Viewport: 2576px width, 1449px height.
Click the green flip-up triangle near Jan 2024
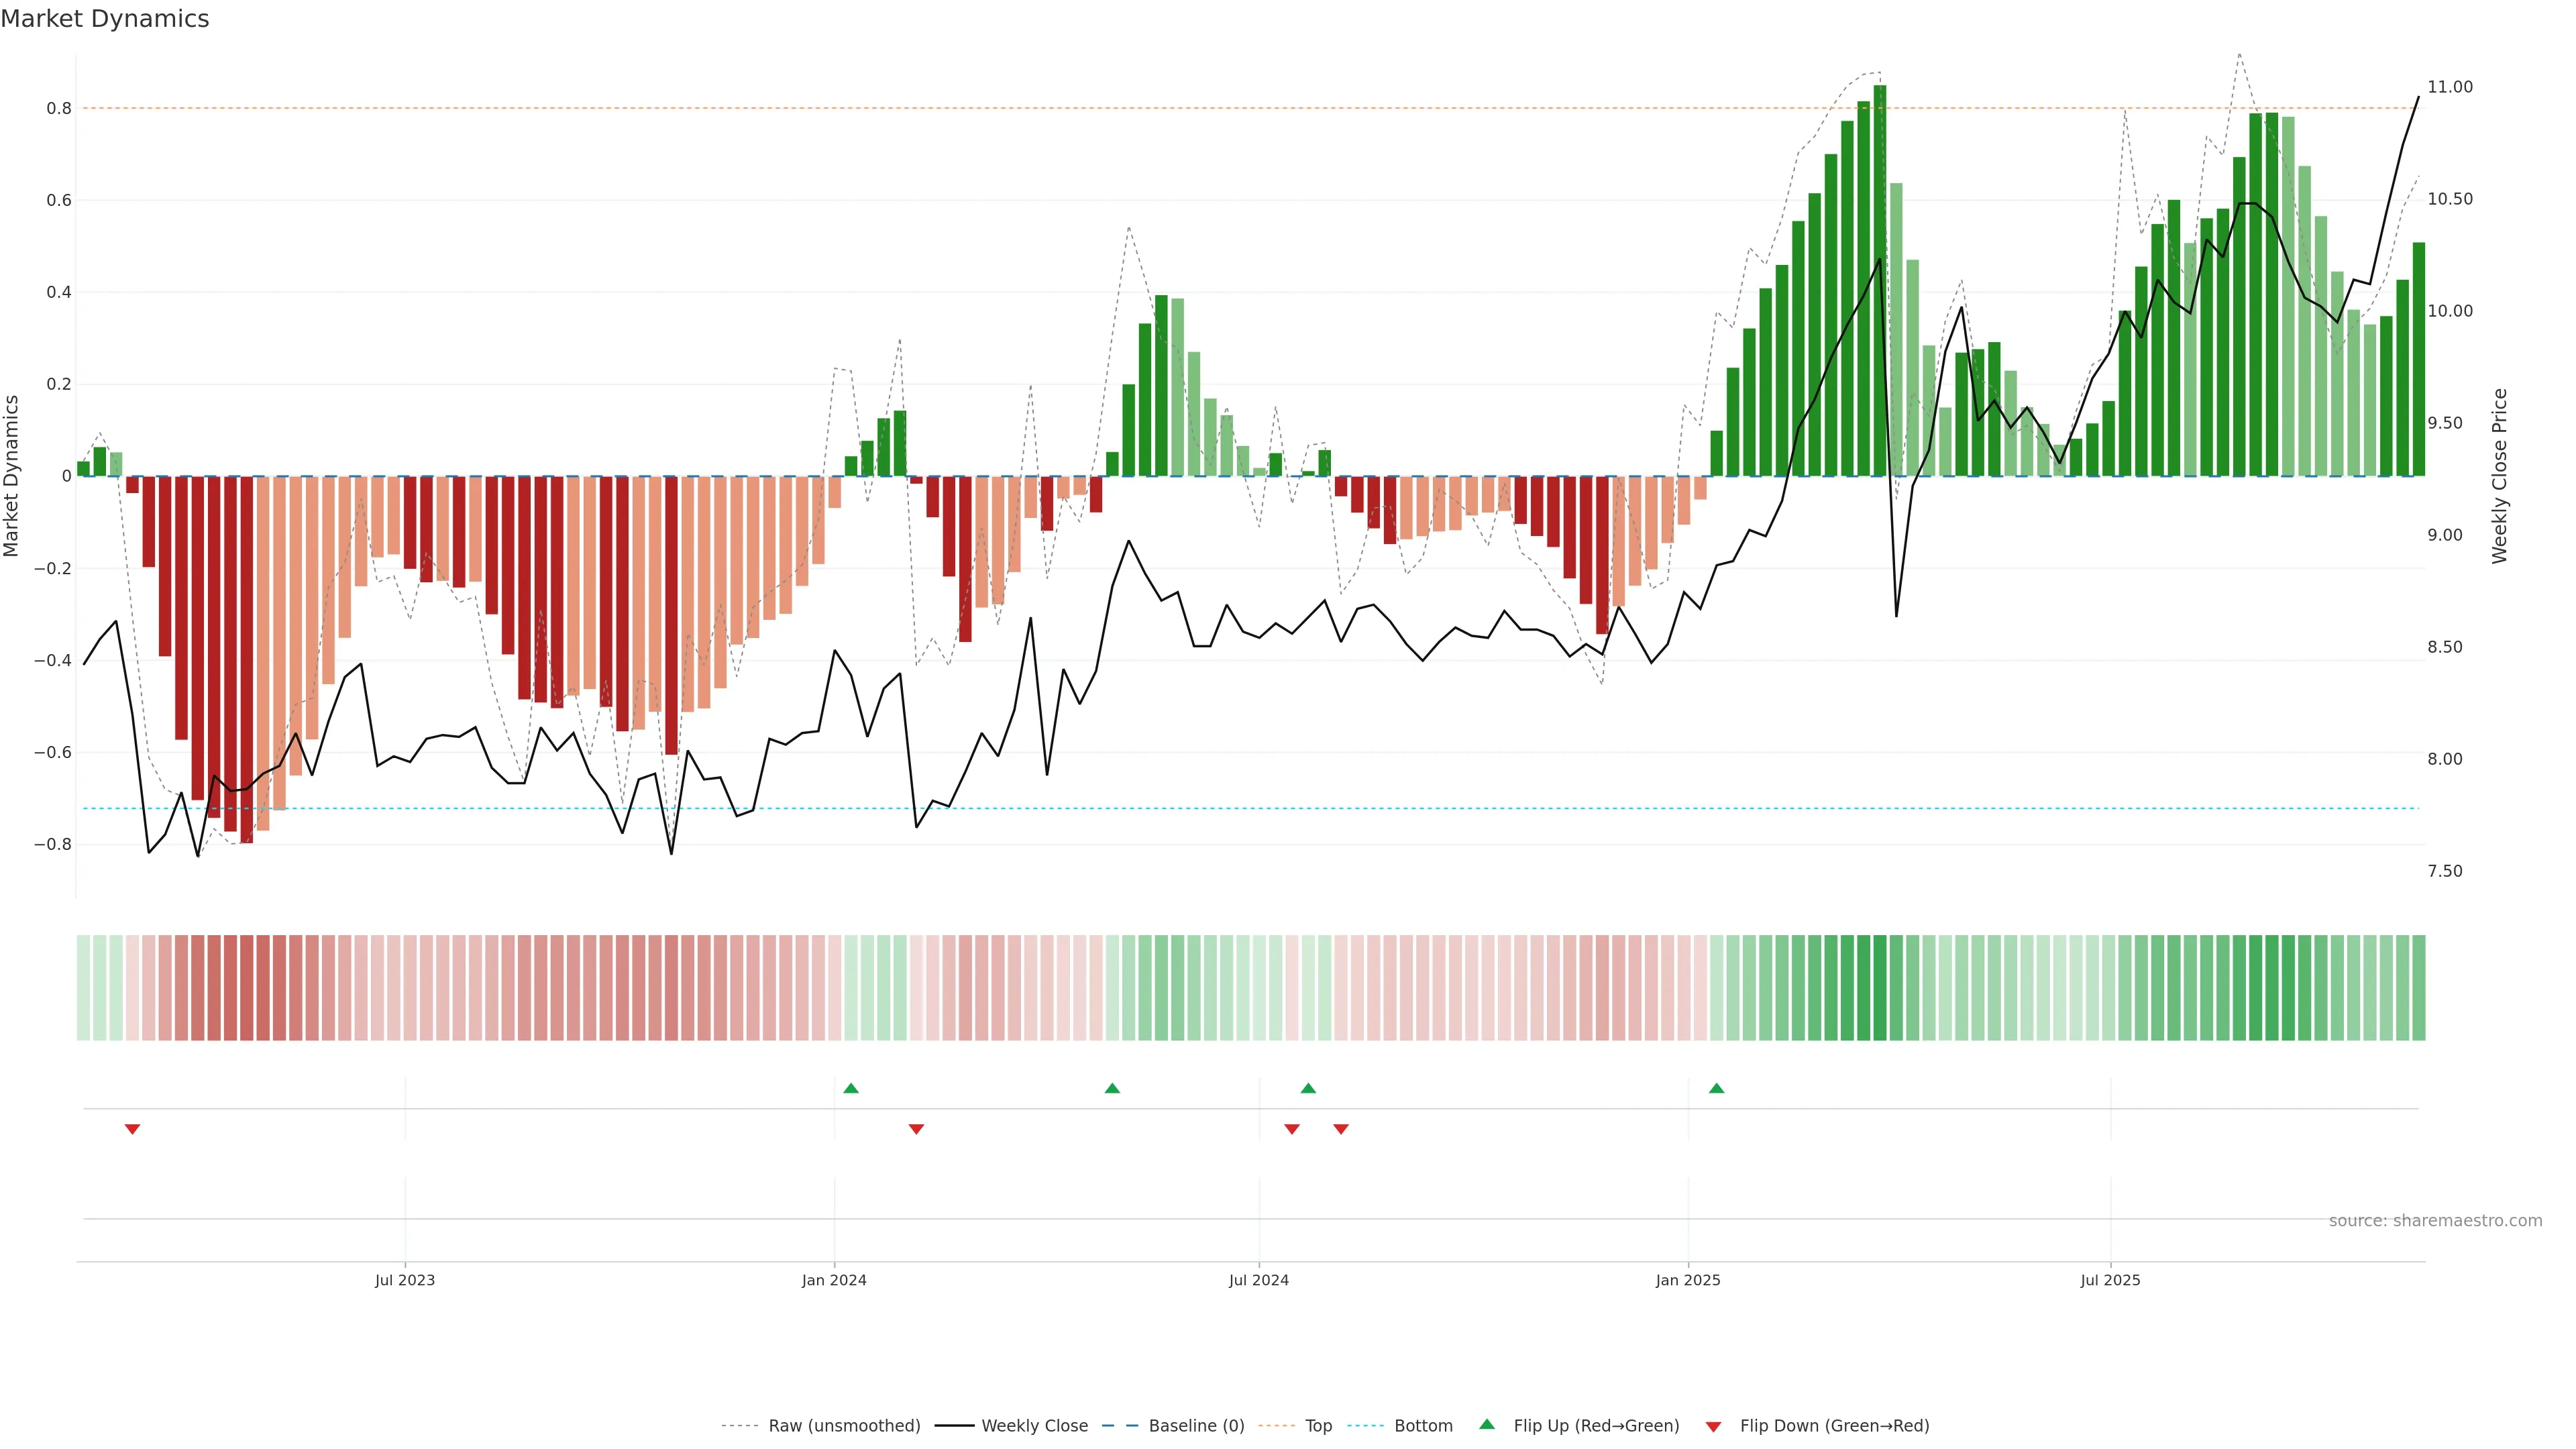pos(851,1088)
